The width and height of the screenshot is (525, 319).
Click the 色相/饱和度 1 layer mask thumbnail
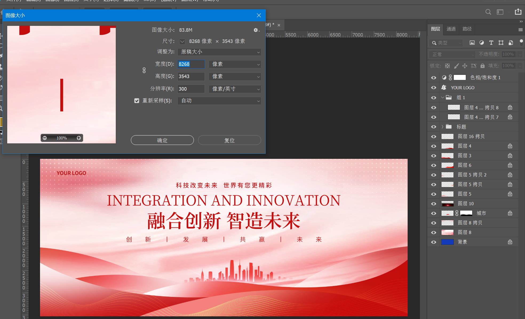(x=460, y=78)
